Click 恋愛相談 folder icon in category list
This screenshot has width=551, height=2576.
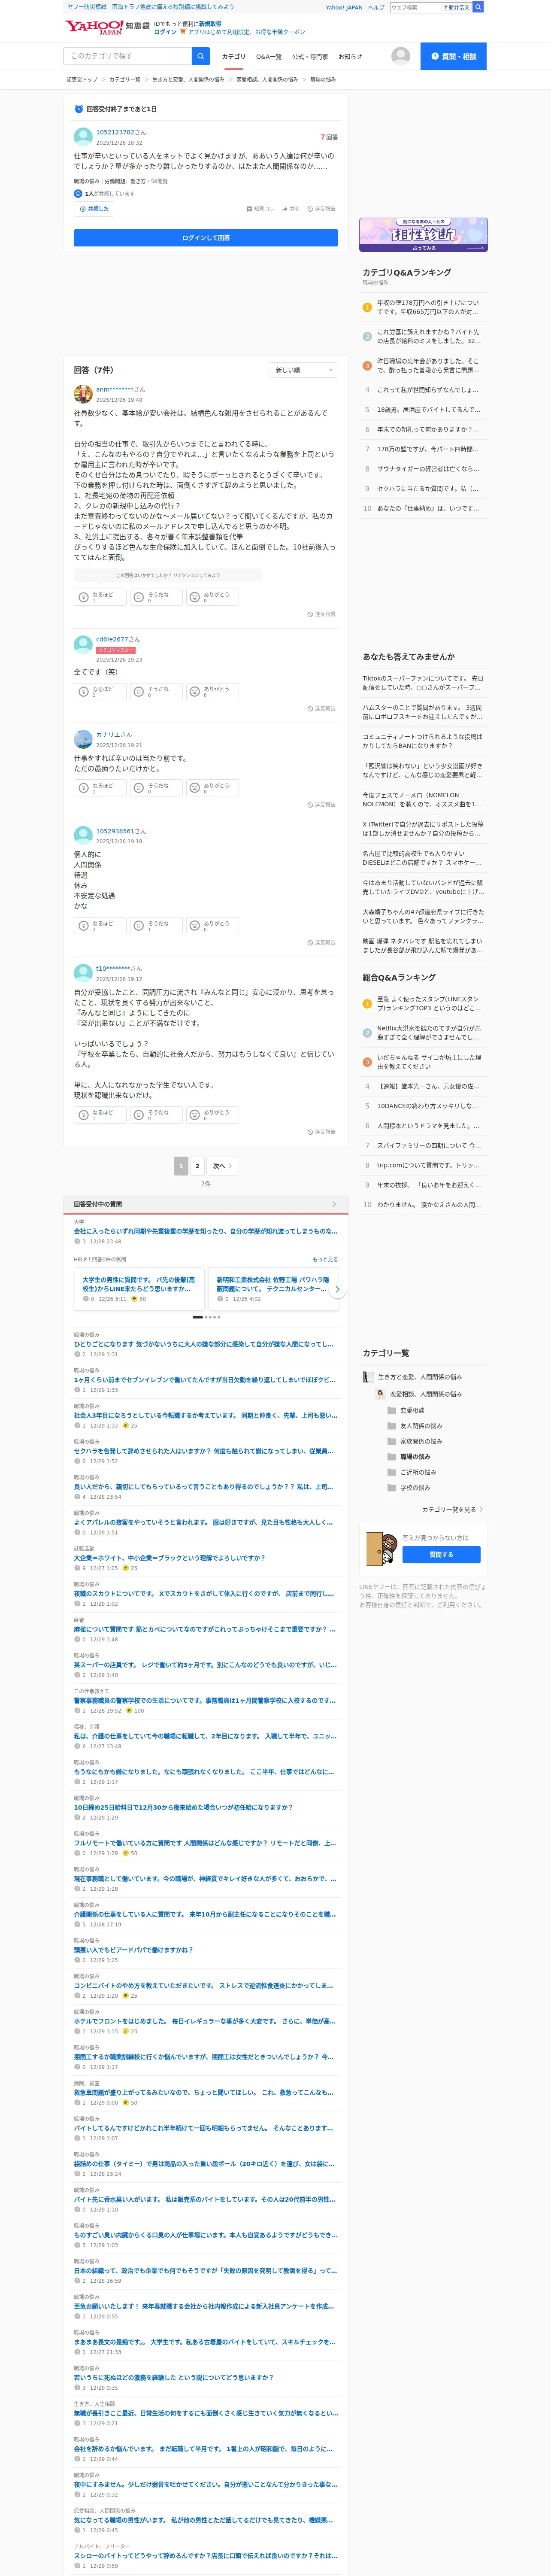[x=392, y=1410]
